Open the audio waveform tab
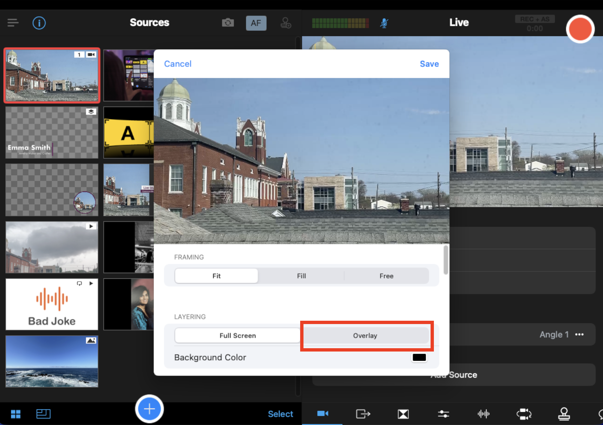 tap(484, 414)
